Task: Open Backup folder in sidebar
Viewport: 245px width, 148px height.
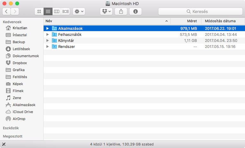Action: [x=15, y=42]
